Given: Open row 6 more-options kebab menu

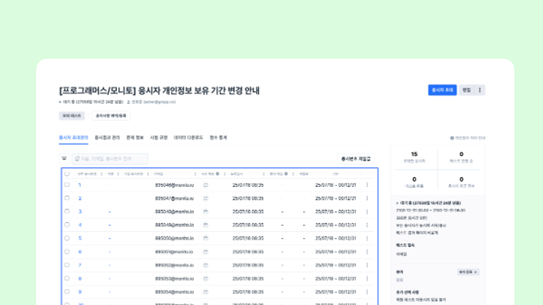Looking at the screenshot, I should (367, 252).
